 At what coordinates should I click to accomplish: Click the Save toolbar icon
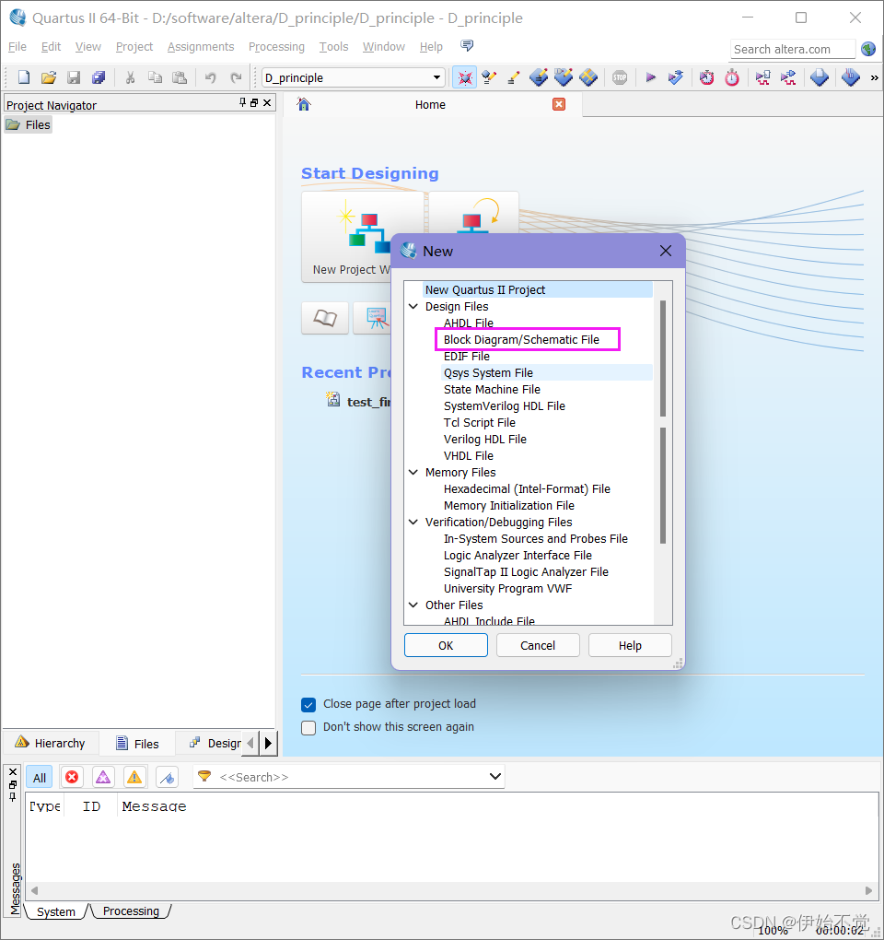click(x=74, y=77)
